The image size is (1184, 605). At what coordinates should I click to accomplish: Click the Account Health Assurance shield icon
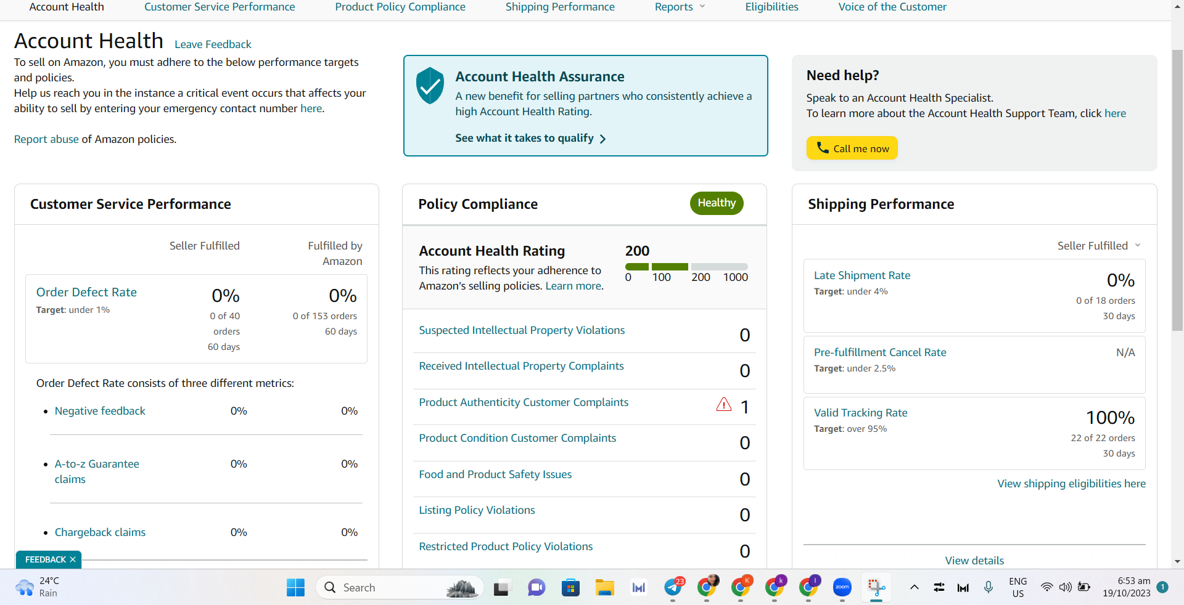(x=430, y=86)
